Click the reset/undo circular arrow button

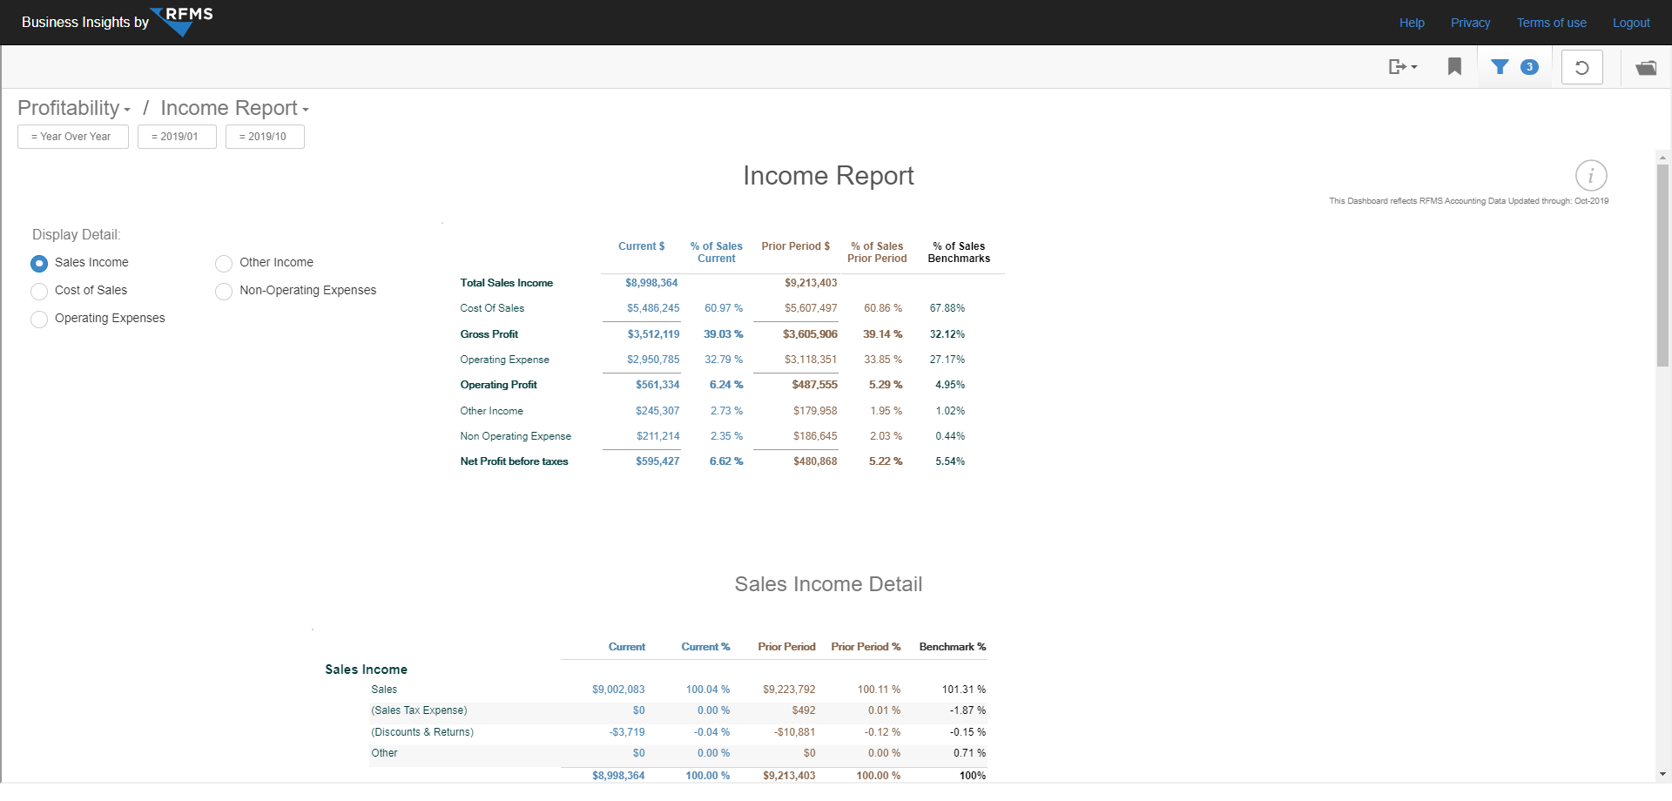coord(1581,67)
